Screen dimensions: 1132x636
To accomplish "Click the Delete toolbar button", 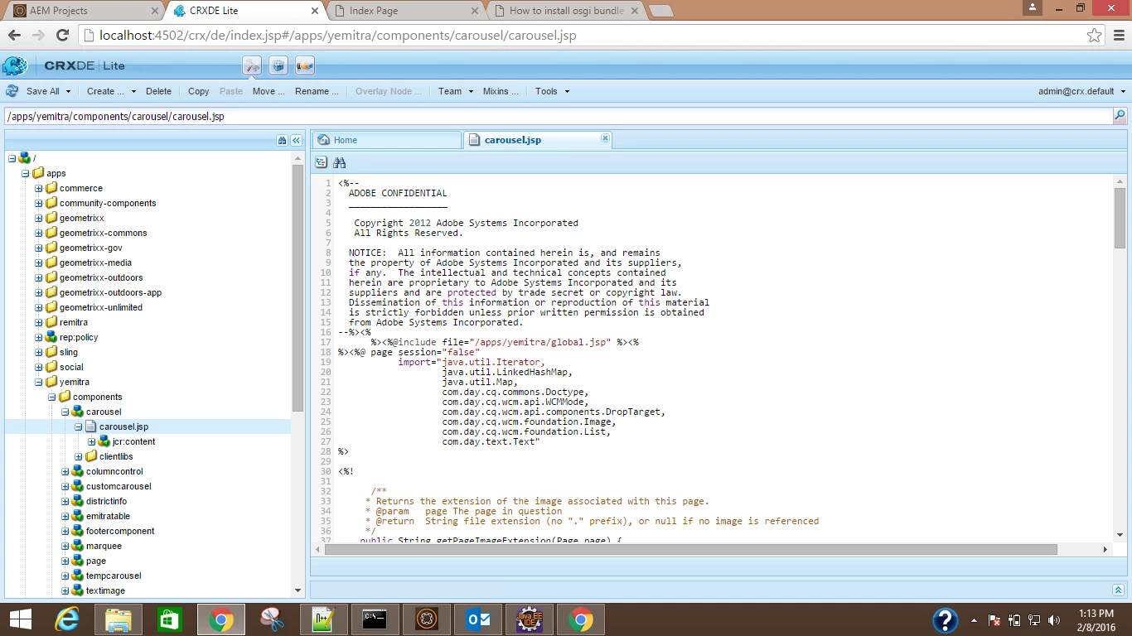I will coord(158,91).
